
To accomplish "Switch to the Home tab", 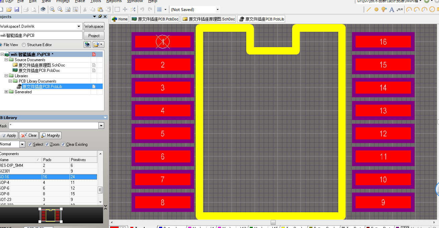I will point(120,19).
